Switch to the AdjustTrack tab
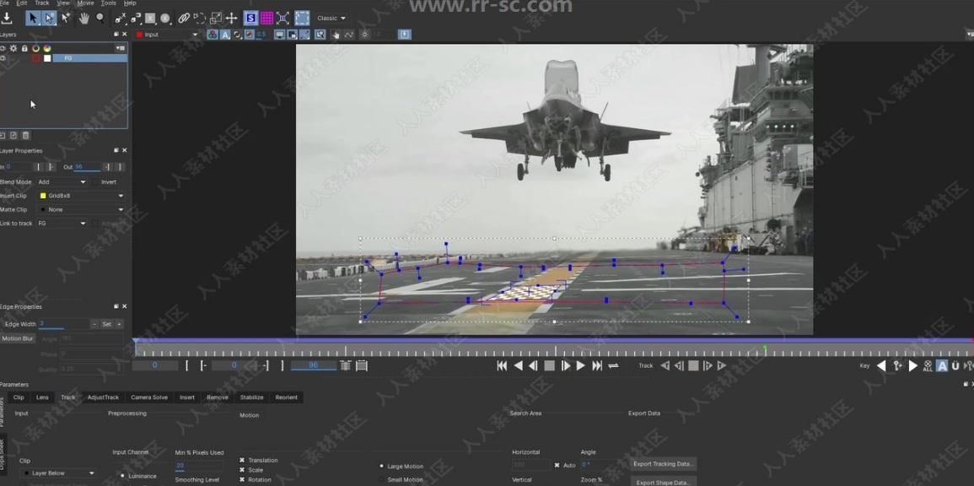The height and width of the screenshot is (486, 974). click(103, 397)
